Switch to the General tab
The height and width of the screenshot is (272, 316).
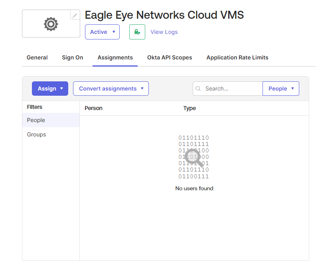(37, 57)
